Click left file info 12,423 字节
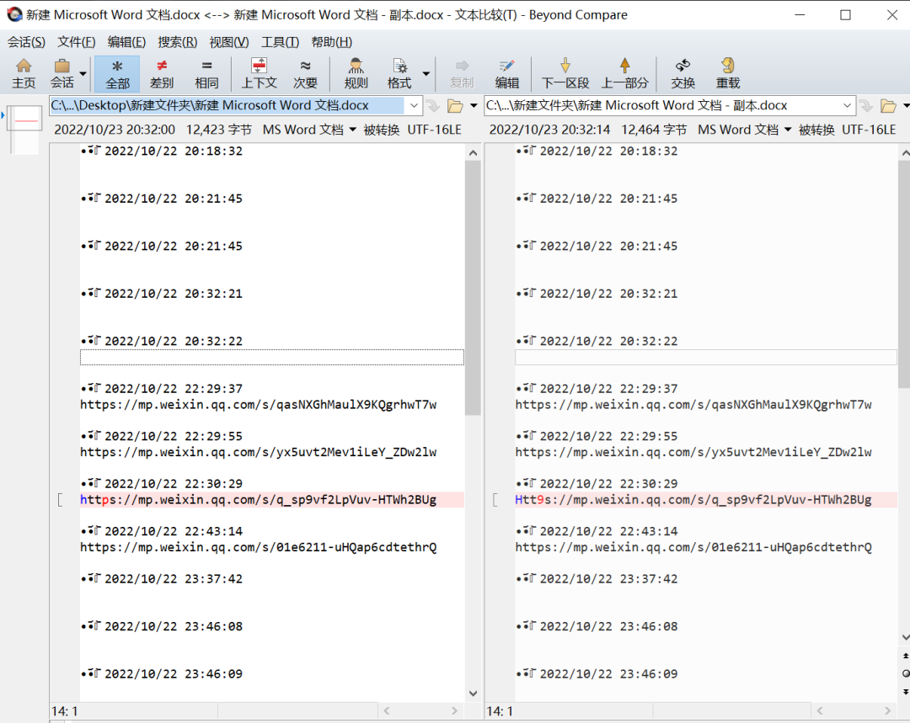 (219, 130)
